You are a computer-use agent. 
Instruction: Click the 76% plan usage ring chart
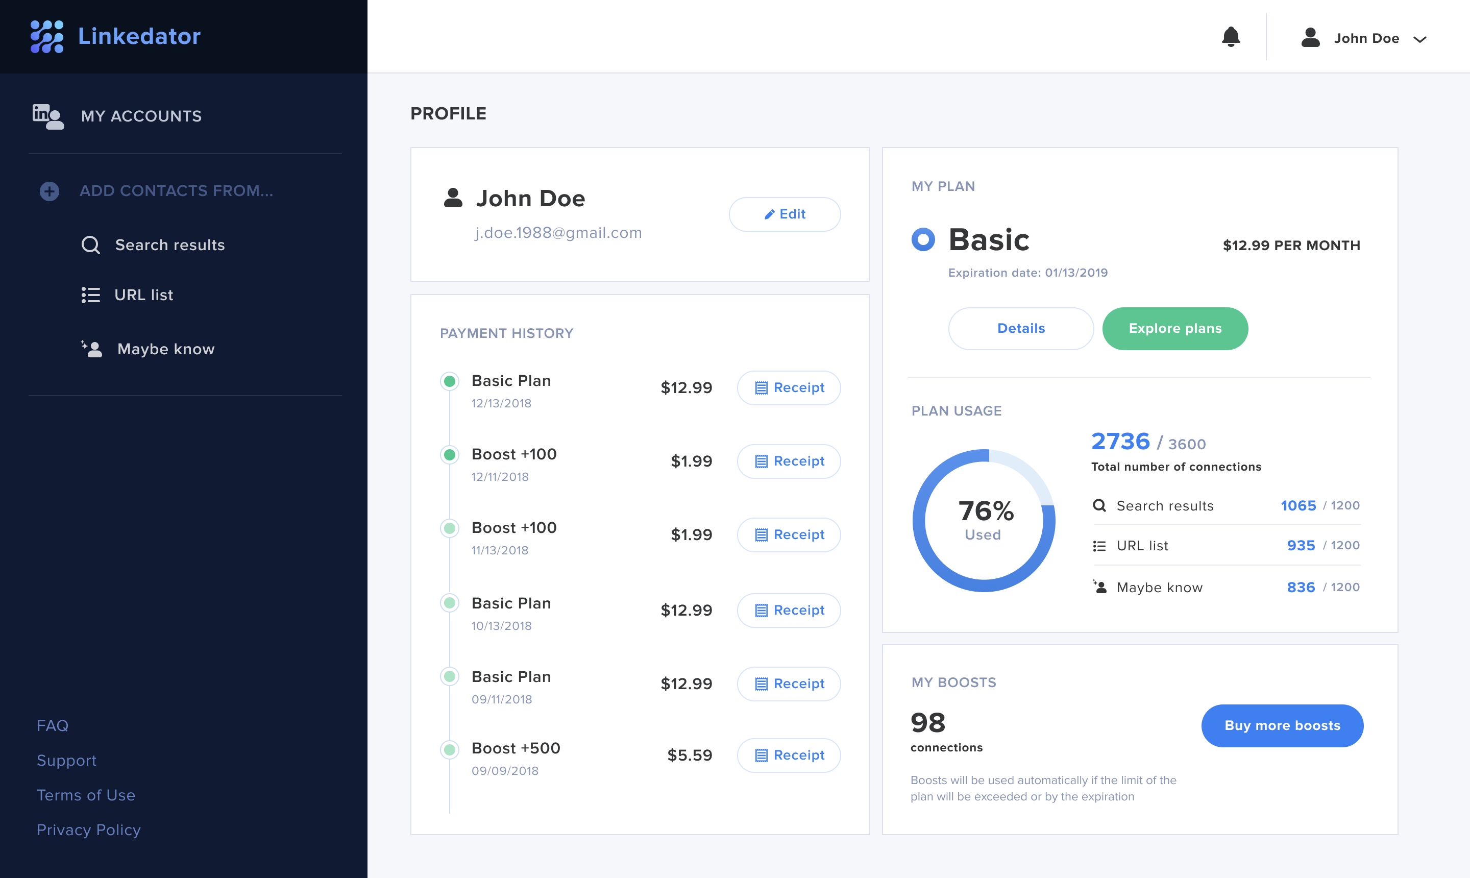[x=984, y=520]
